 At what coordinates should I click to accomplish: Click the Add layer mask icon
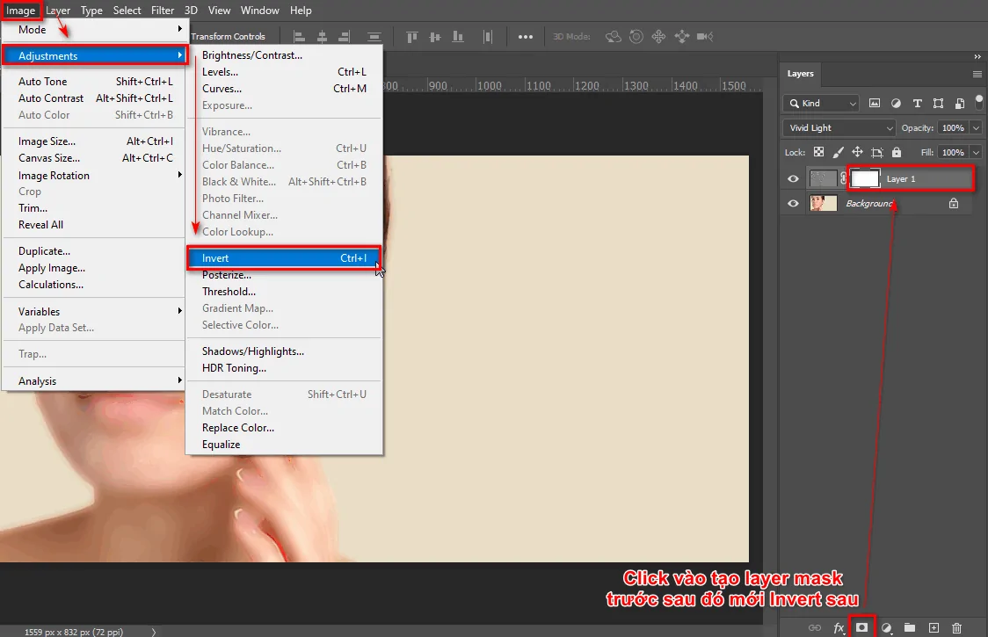pyautogui.click(x=862, y=627)
